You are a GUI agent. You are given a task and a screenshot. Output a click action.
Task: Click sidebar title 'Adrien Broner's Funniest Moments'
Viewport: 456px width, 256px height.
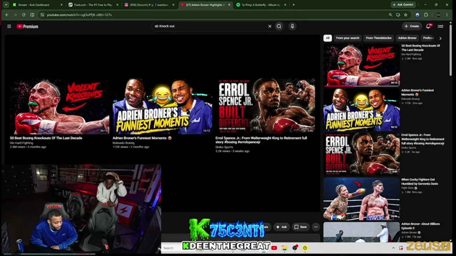point(418,92)
